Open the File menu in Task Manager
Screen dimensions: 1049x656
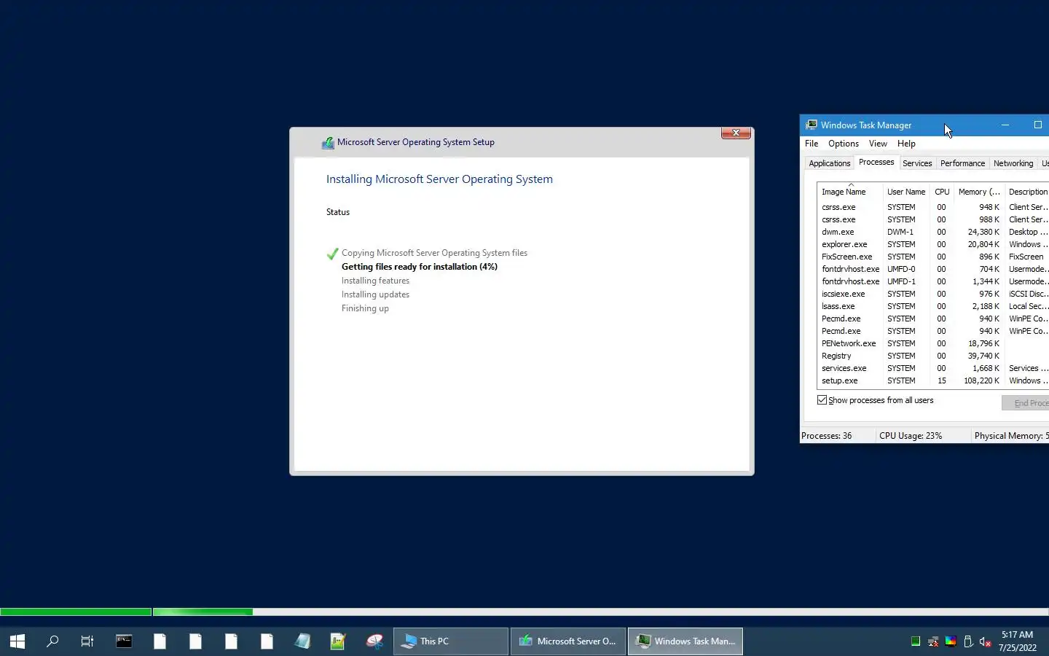tap(812, 144)
